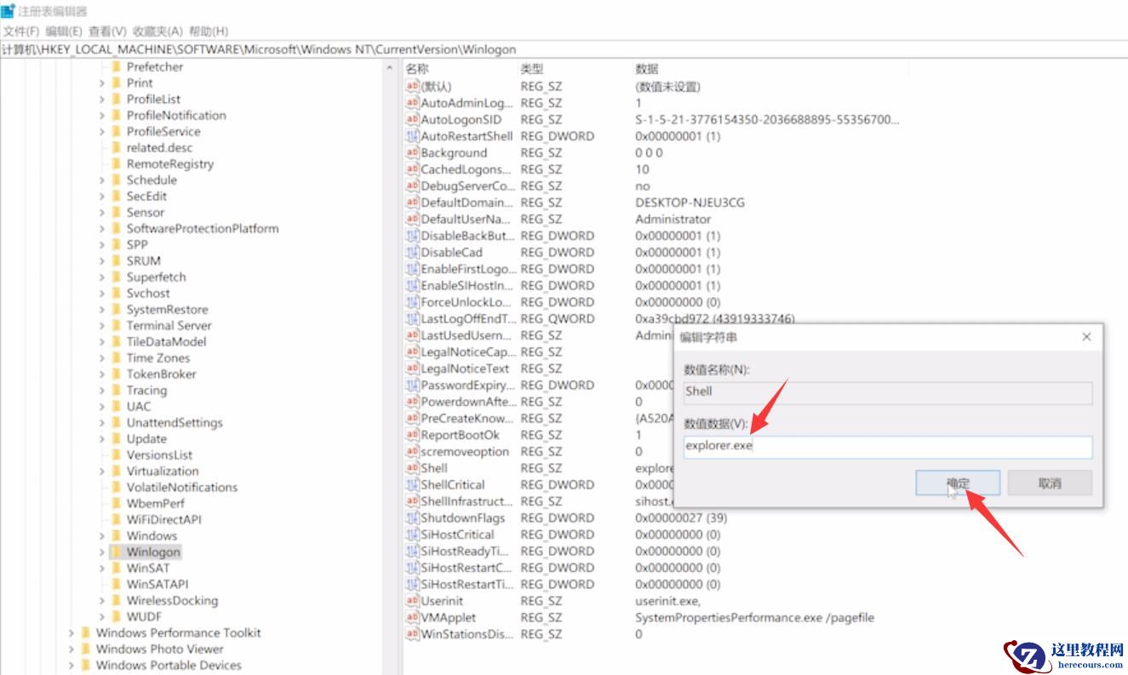Click the ShutdownFlags DWORD icon
The image size is (1128, 675).
point(412,518)
